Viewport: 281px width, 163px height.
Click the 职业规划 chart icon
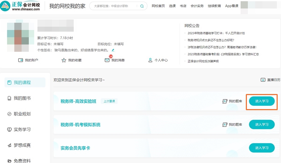(9, 114)
